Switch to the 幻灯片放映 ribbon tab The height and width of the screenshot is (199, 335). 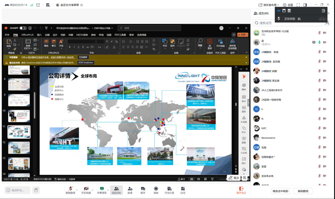pyautogui.click(x=82, y=35)
